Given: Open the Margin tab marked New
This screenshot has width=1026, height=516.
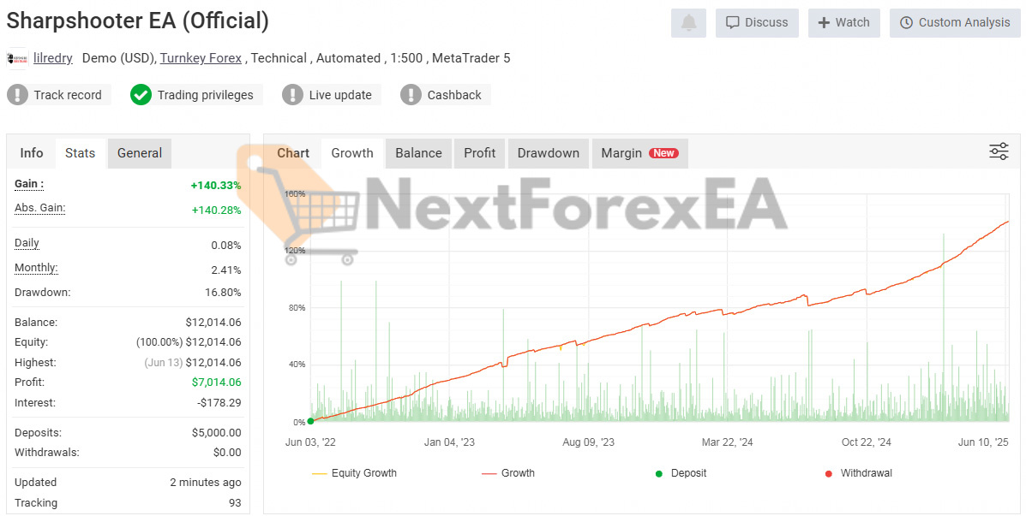Looking at the screenshot, I should 639,153.
